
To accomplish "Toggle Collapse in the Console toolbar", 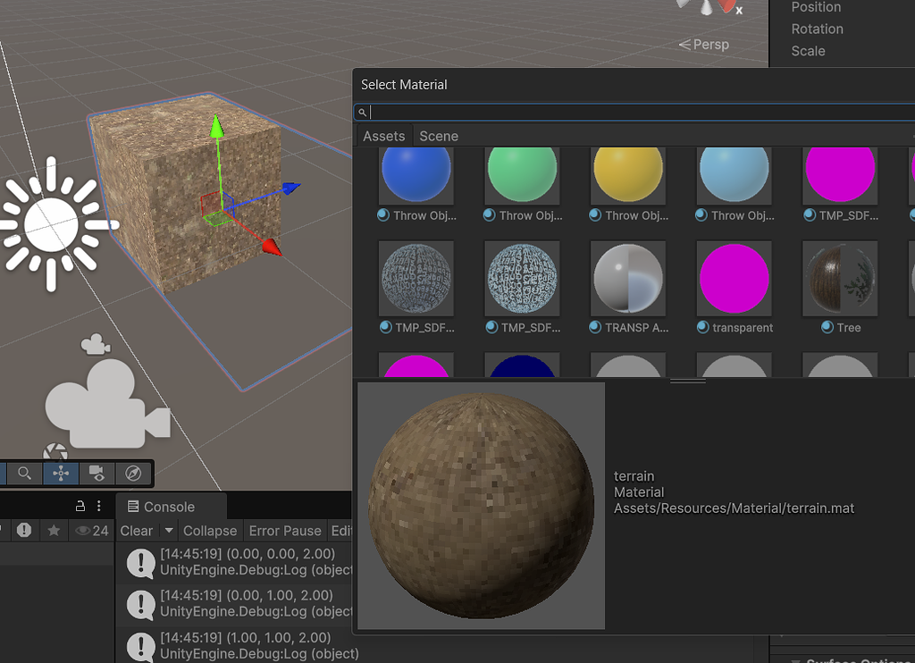I will tap(208, 530).
